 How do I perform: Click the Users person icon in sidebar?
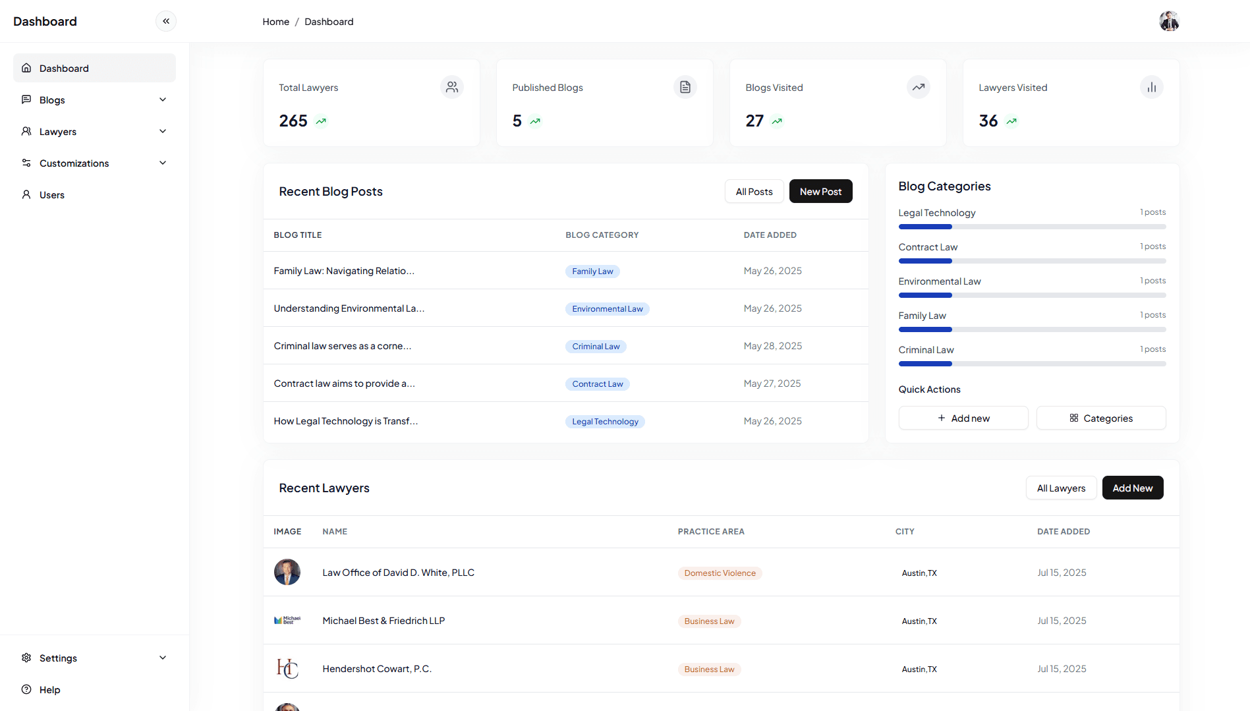click(x=26, y=194)
